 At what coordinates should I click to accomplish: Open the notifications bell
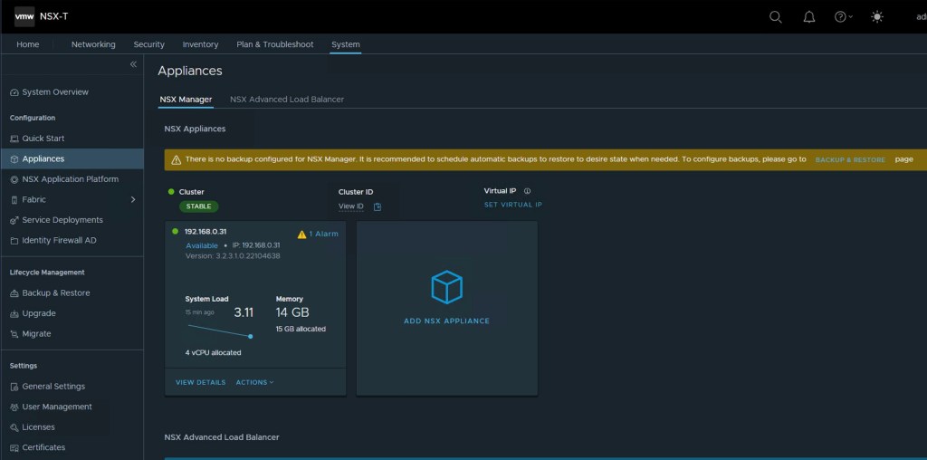(808, 16)
